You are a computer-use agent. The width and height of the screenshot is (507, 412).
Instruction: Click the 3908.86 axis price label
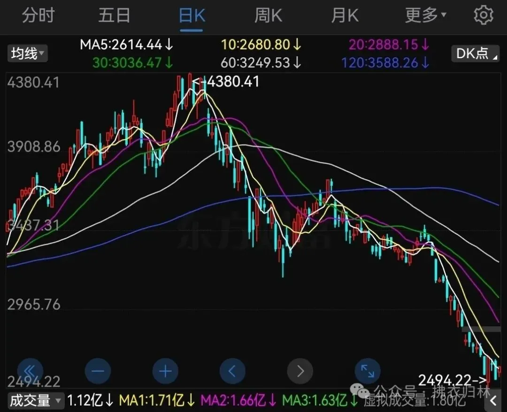coord(34,147)
